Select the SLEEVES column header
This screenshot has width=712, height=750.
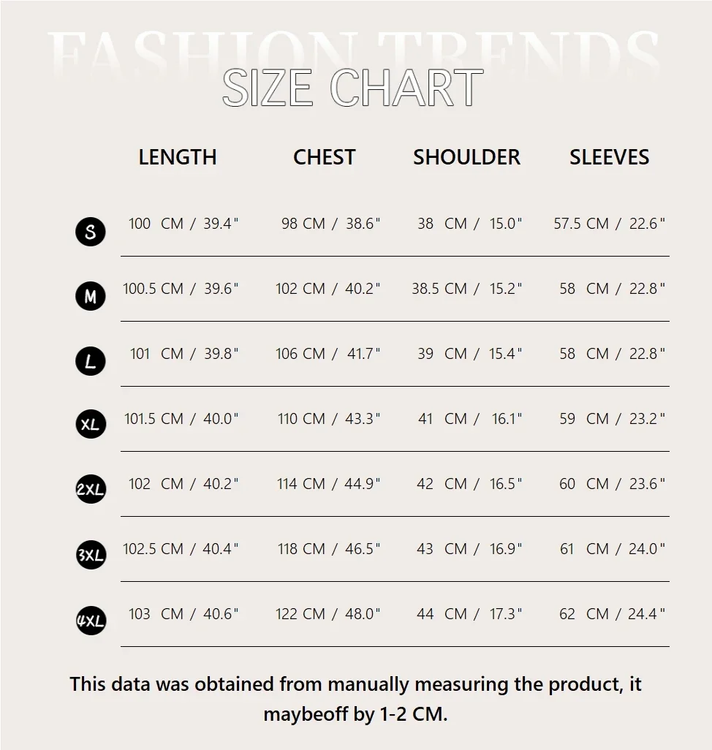point(609,157)
